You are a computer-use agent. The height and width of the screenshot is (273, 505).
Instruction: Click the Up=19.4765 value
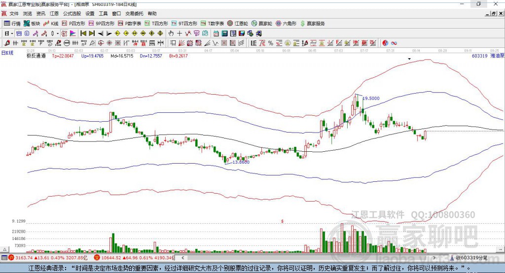pos(92,56)
